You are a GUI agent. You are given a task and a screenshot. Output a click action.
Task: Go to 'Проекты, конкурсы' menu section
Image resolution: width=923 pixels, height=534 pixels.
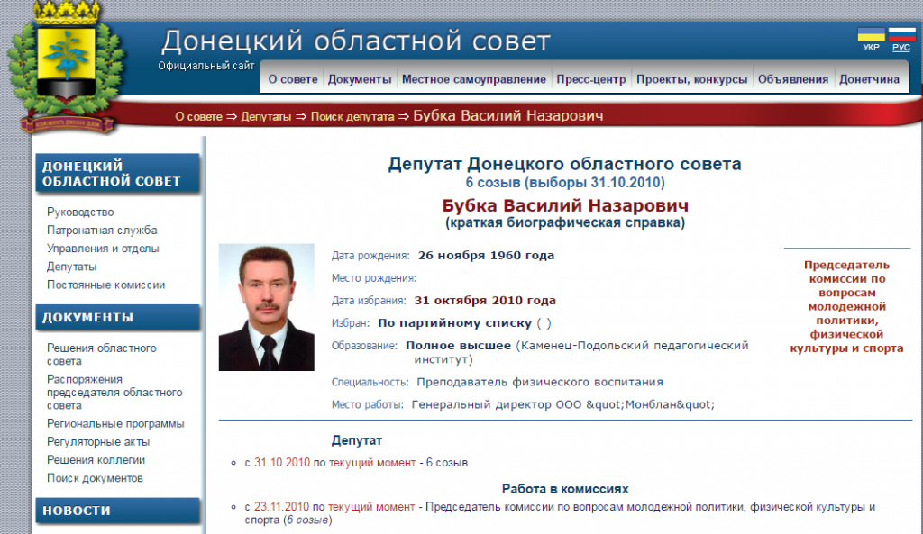691,79
